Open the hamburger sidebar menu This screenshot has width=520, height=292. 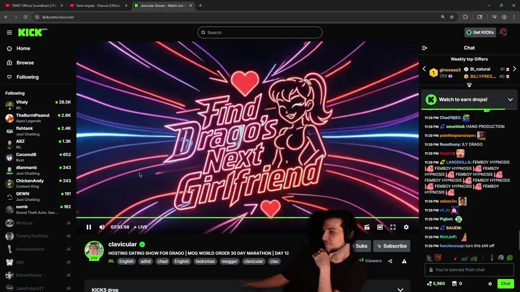(x=9, y=32)
